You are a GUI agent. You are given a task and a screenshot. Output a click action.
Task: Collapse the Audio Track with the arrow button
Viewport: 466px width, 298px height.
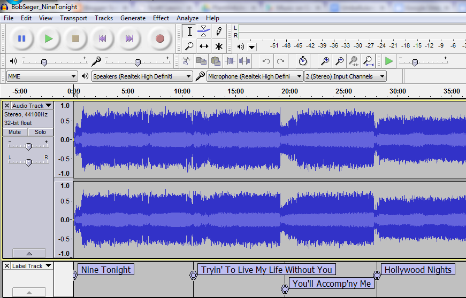29,254
